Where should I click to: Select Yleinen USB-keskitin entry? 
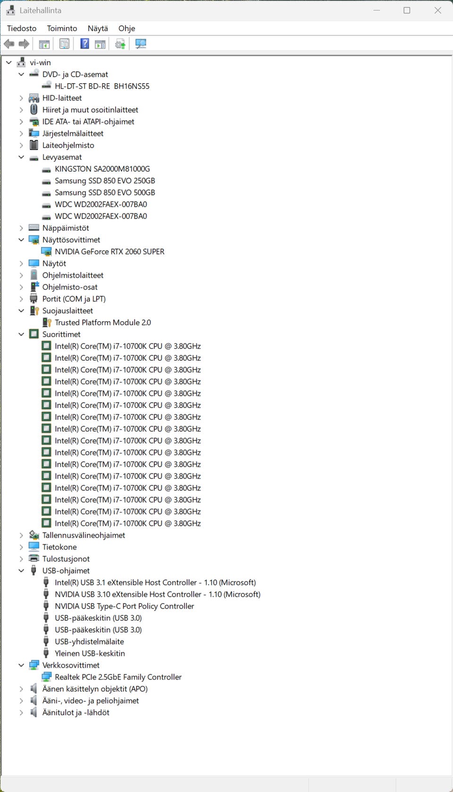coord(90,653)
